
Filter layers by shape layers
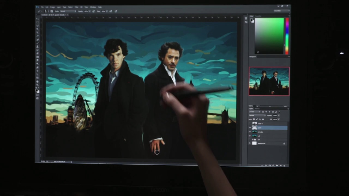273,112
